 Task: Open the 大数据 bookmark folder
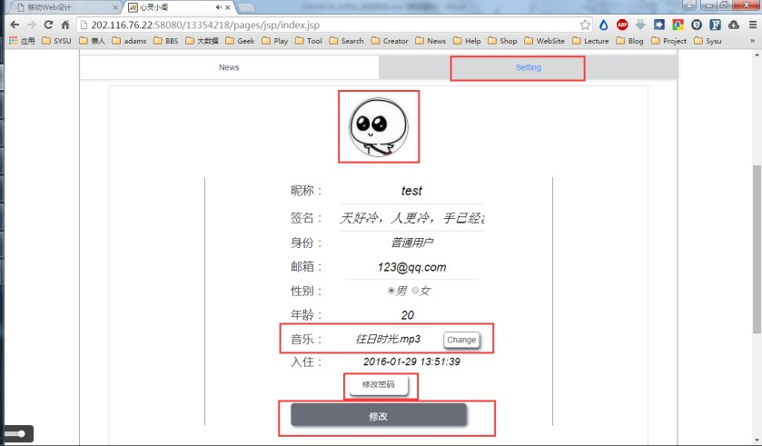tap(203, 41)
